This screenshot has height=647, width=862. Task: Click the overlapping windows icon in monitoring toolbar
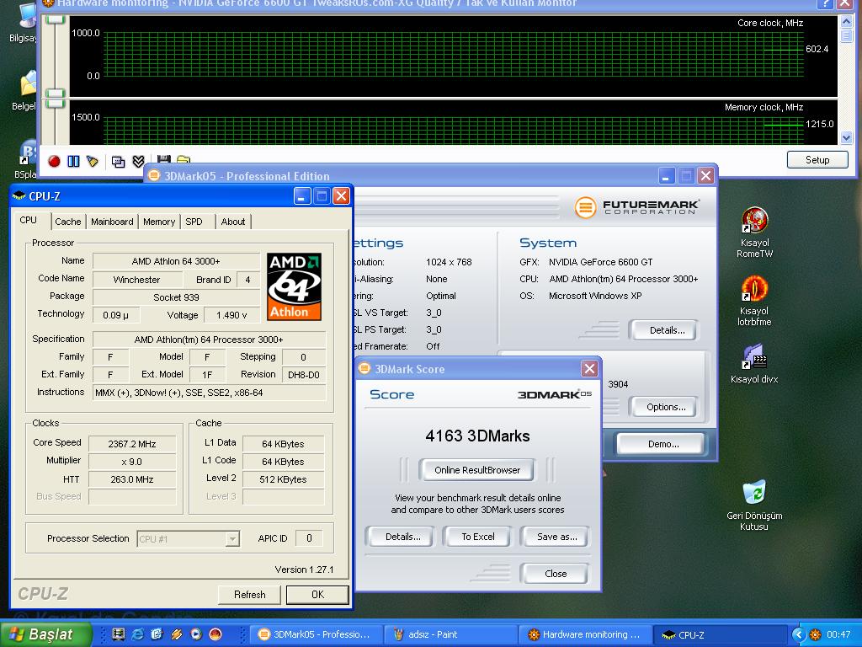(118, 162)
